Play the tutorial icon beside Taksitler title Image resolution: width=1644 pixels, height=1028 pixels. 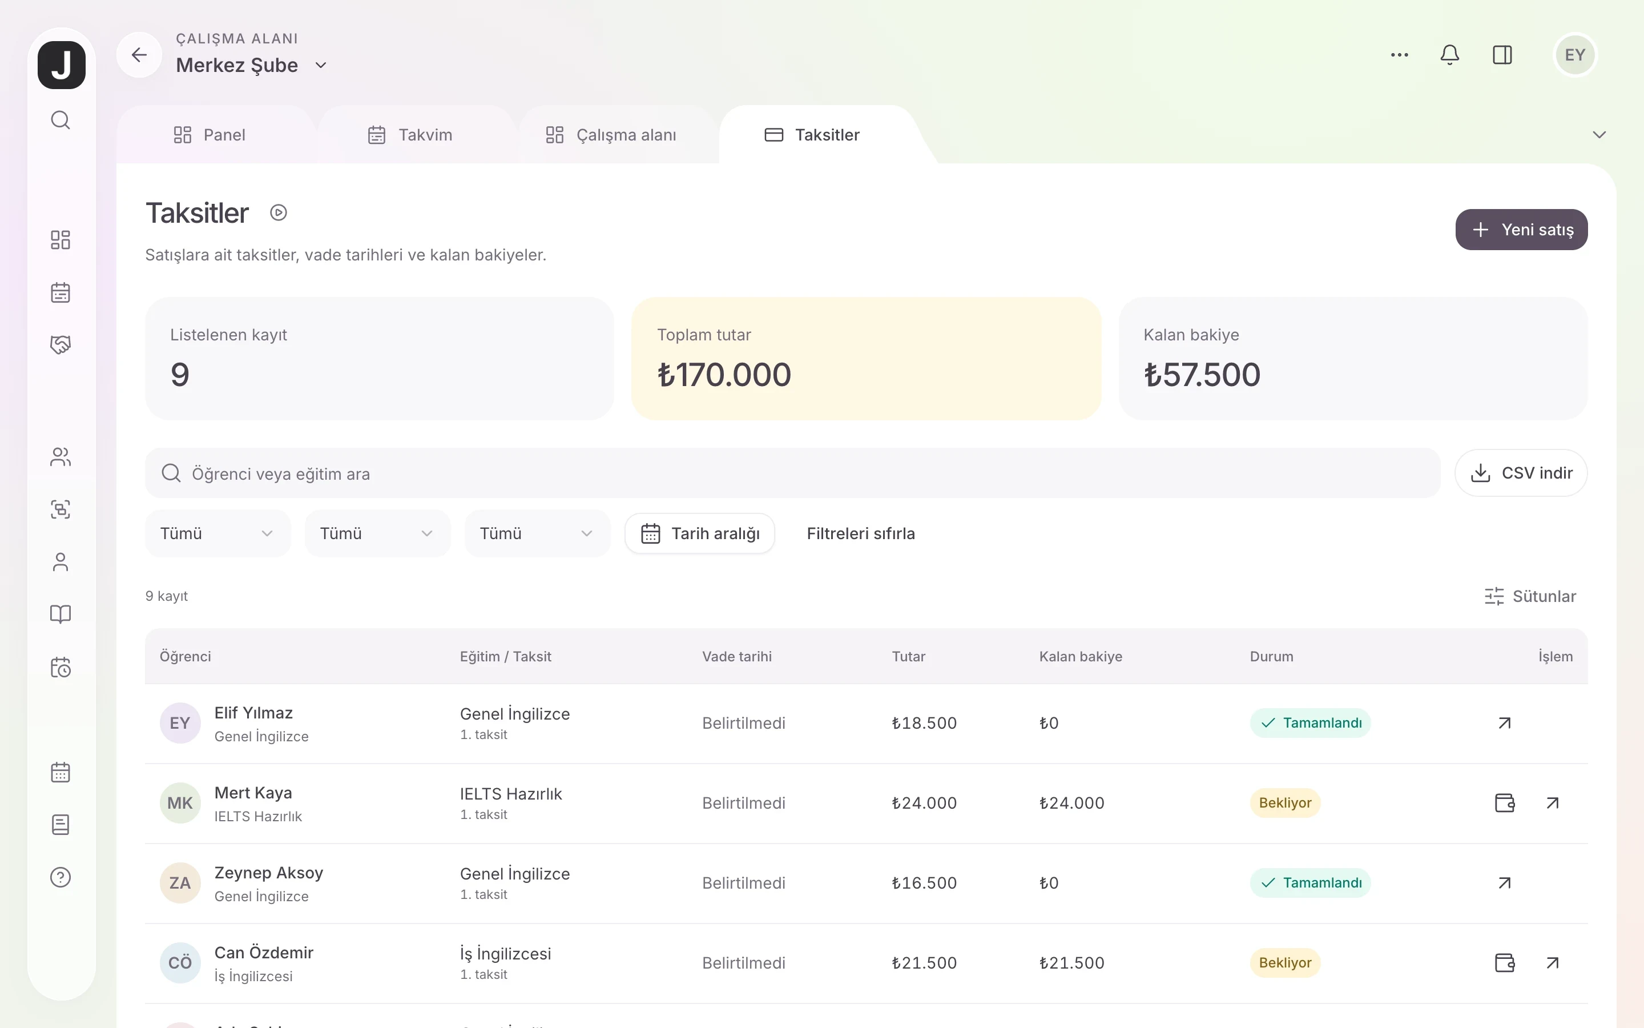pos(279,213)
